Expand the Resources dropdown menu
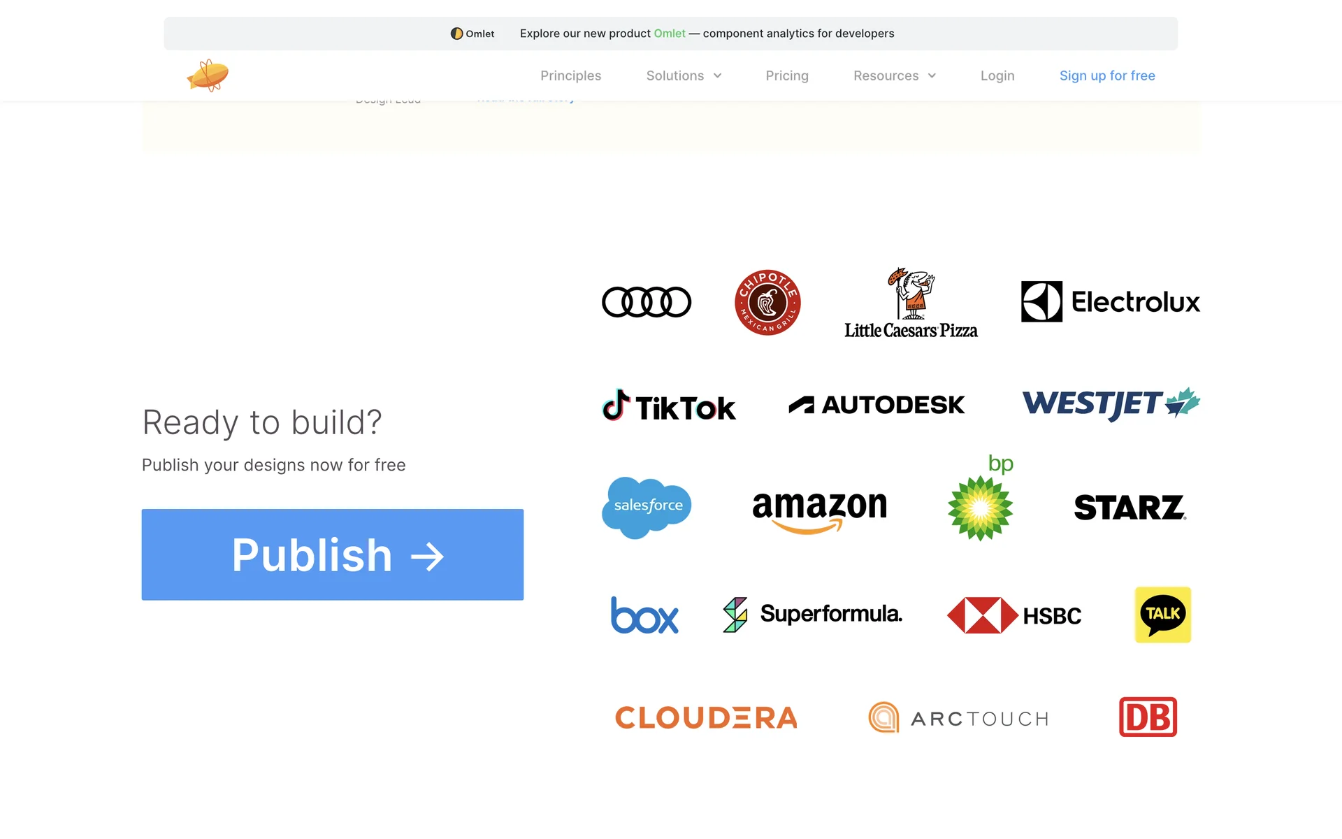 pos(893,76)
